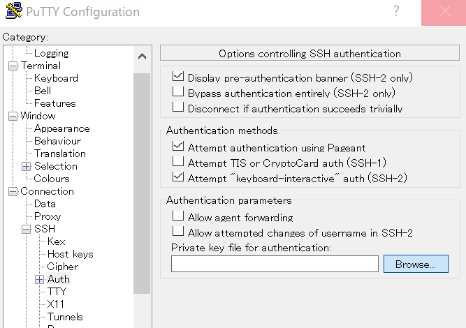Select Kex under SSH category

click(57, 241)
